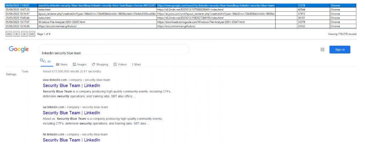Image resolution: width=365 pixels, height=146 pixels.
Task: Open the Google apps grid icon
Action: 322,49
